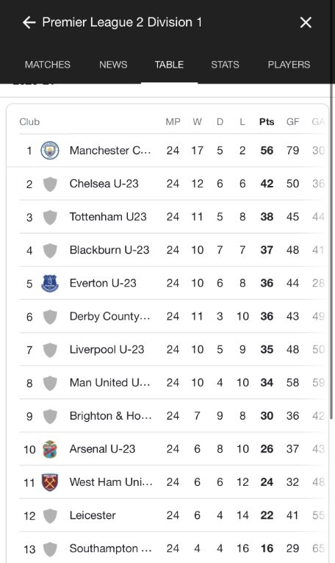The image size is (335, 563).
Task: Open Liverpool U-23 team entry
Action: coord(173,349)
